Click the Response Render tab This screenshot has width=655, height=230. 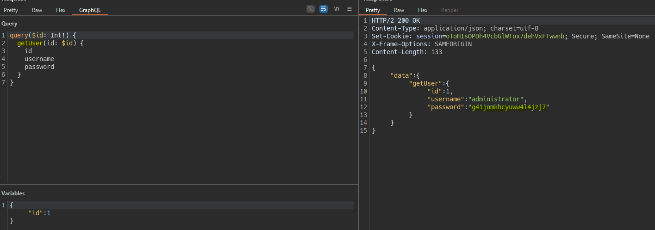(449, 10)
